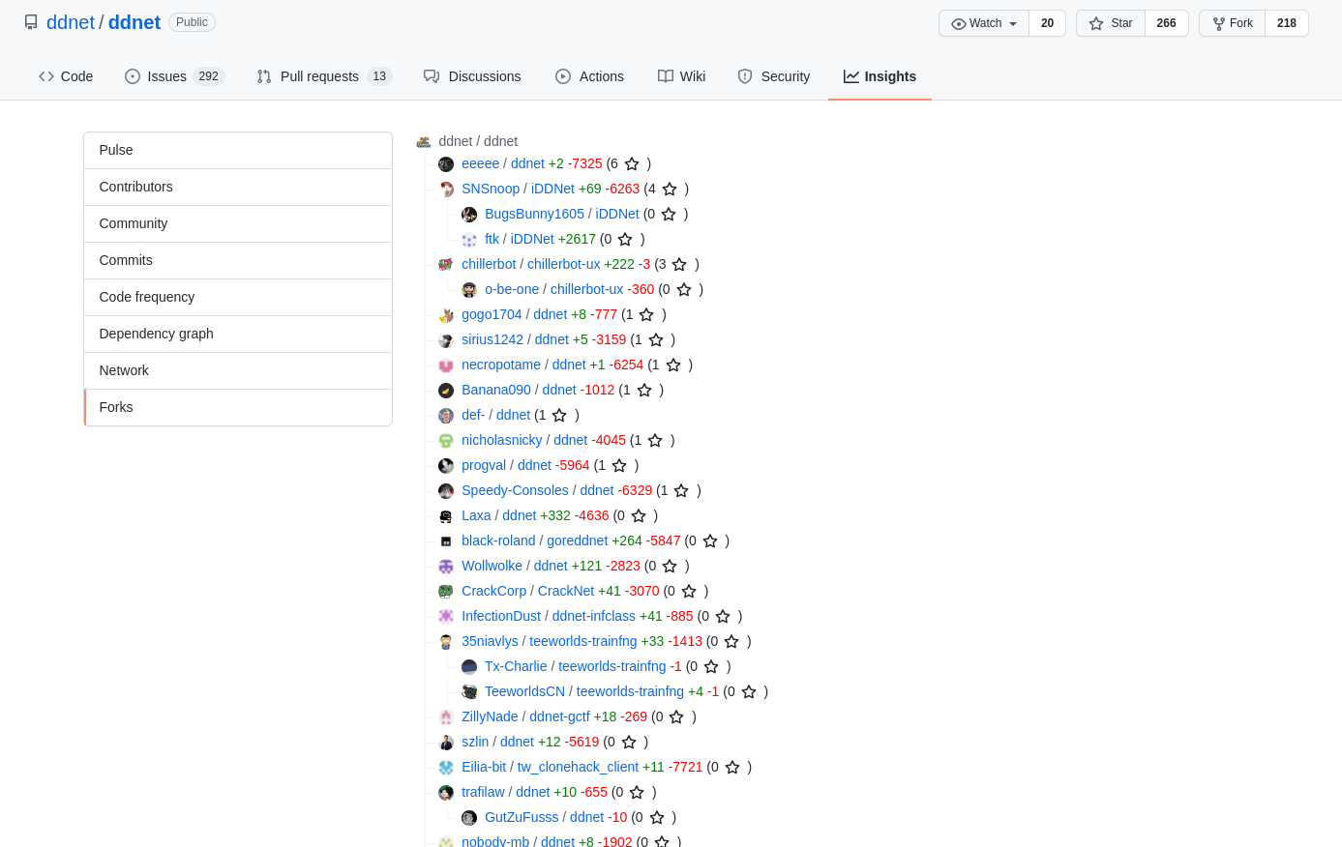Click the star icon on the gogo1704/ddnet row
Image resolution: width=1342 pixels, height=847 pixels.
(646, 315)
